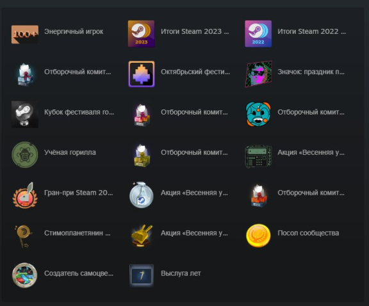Screen dimensions: 369x306
Task: Click the Энергичный игрок text label
Action: [74, 31]
